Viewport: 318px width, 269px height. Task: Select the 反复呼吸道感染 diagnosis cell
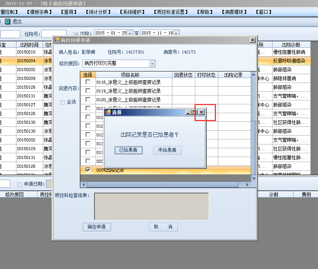click(291, 61)
